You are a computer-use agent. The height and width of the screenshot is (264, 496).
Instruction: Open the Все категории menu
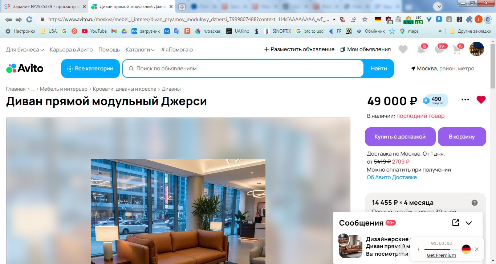click(90, 69)
